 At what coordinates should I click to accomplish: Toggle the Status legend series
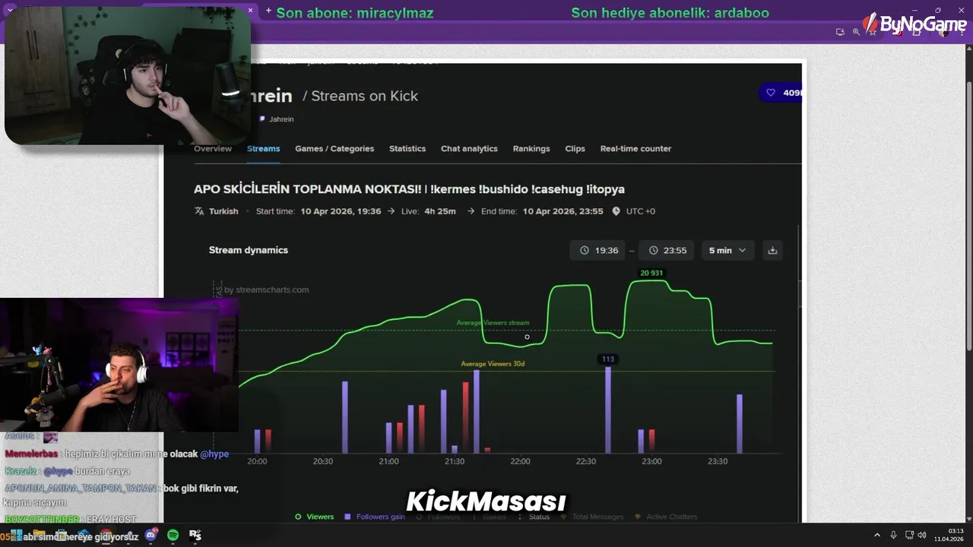tap(534, 517)
